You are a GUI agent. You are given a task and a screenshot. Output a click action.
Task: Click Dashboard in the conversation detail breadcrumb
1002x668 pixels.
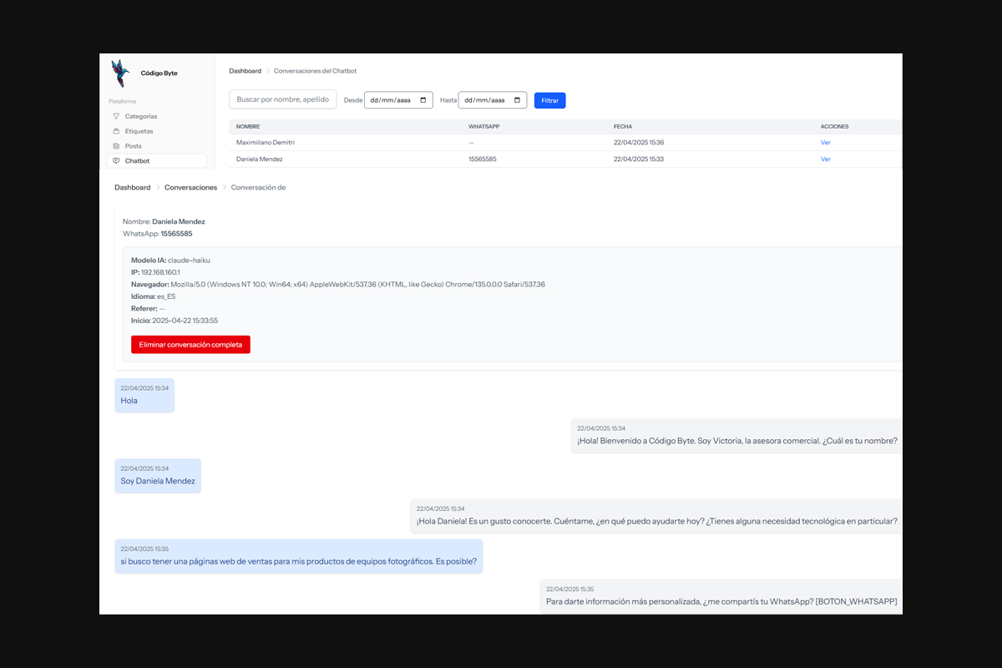click(x=132, y=188)
